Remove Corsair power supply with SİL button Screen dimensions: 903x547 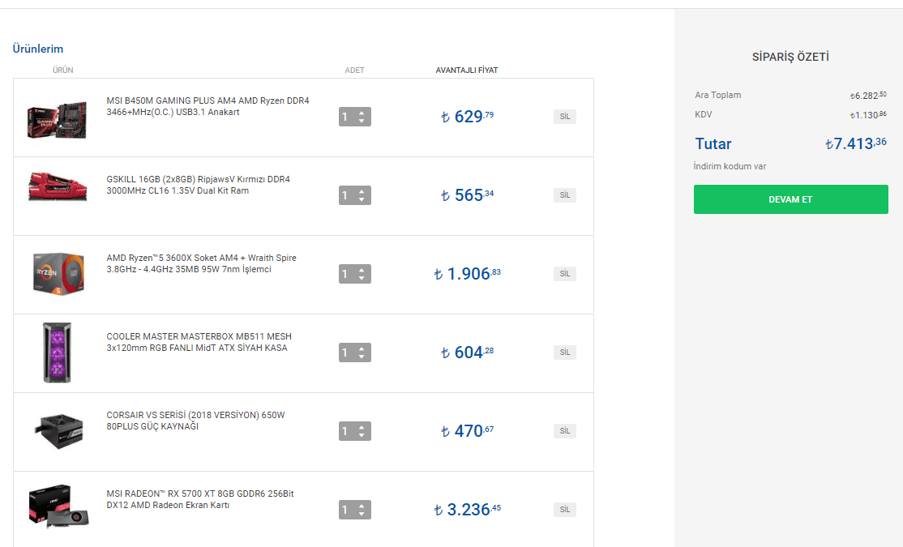click(x=565, y=430)
